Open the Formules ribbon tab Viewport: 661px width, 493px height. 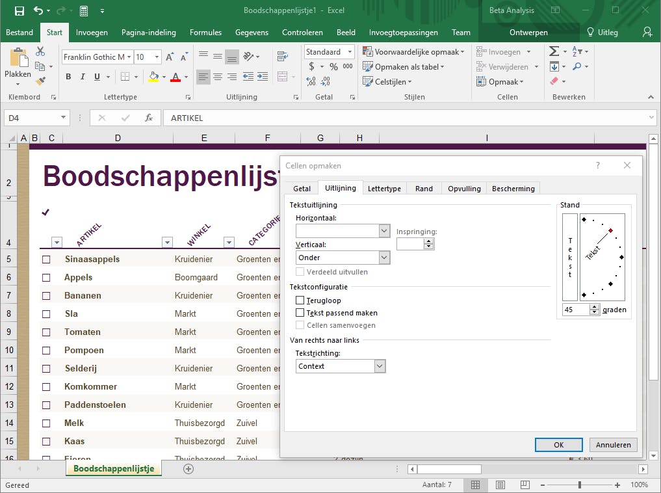coord(205,32)
